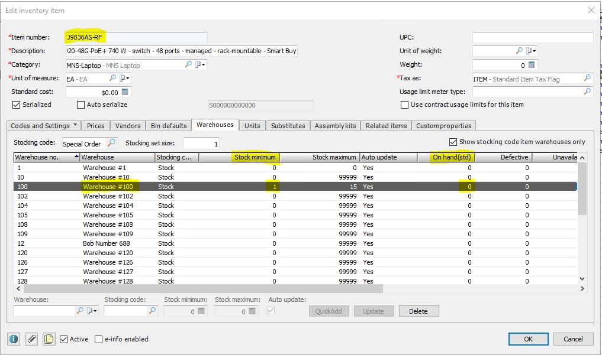This screenshot has height=355, width=602.
Task: Toggle the Auto update checkbox
Action: [271, 311]
